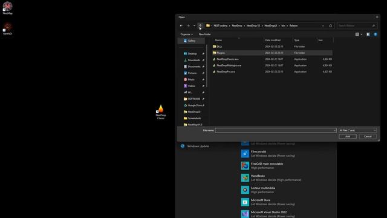Image resolution: width=387 pixels, height=218 pixels.
Task: Open the Help icon in the dialog
Action: point(376,35)
